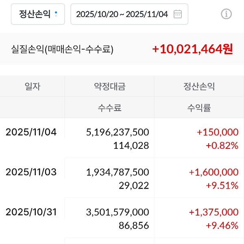Click the 정산손익 column header
244x244 pixels.
(x=199, y=86)
